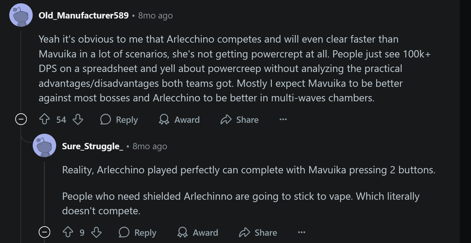Award Sure_Struggle_'s reply
471x243 pixels.
tap(198, 232)
